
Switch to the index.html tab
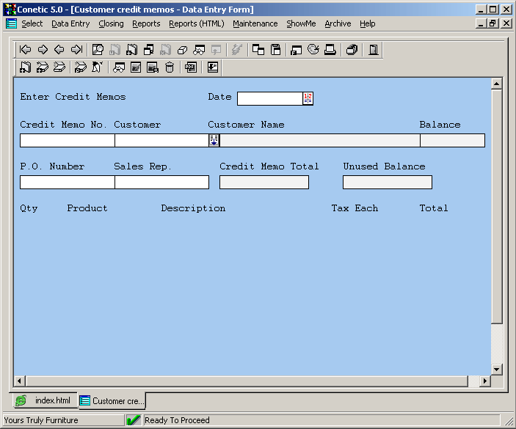[x=44, y=401]
